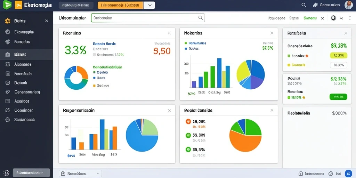Open the bottom dropdown labeled Sonac deos
Viewport: 356px width, 178px height.
[80, 173]
